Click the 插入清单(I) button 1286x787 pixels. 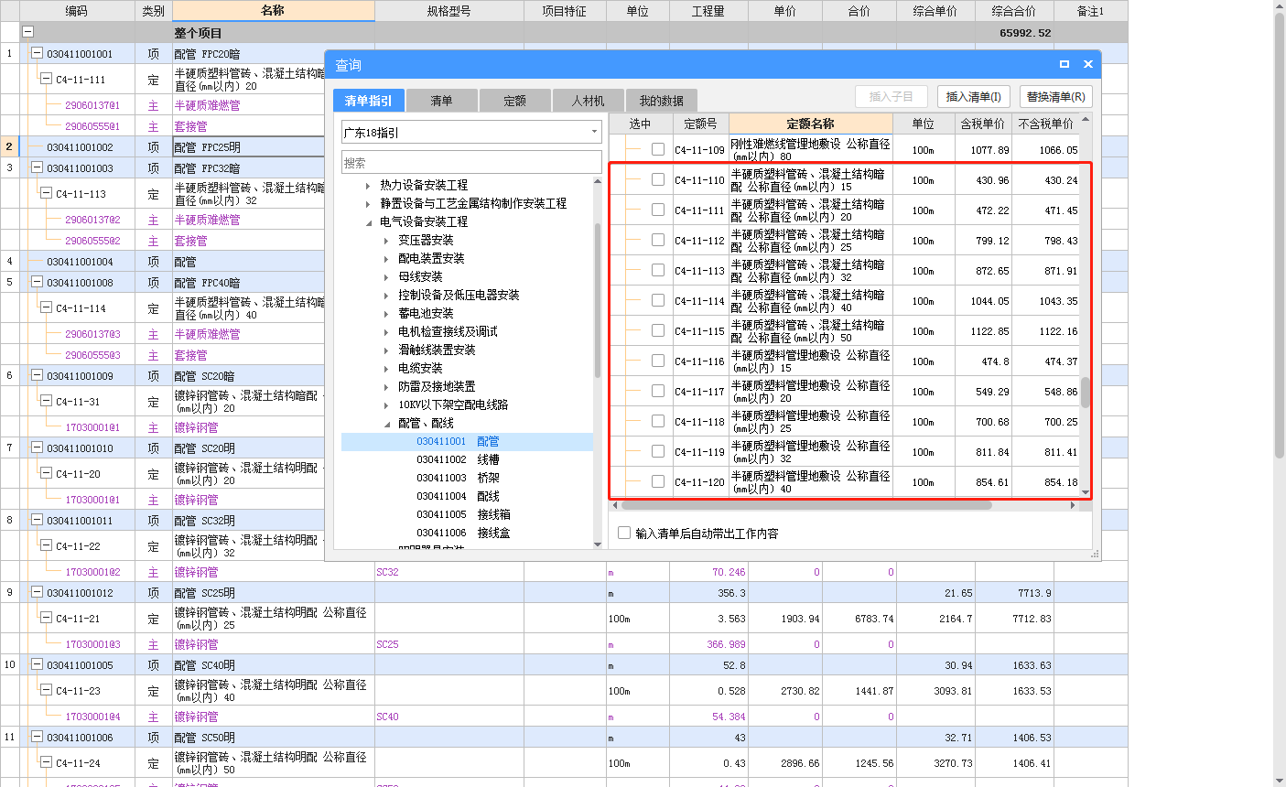(x=973, y=96)
